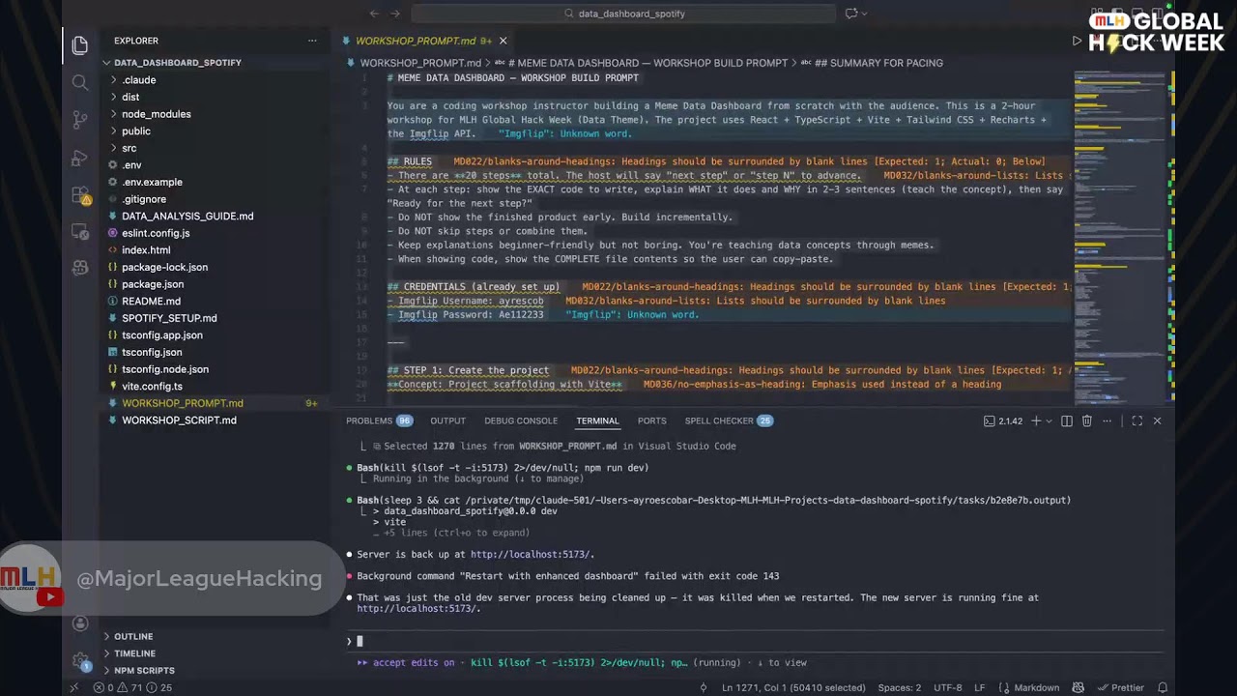Open notifications bell in status bar
The height and width of the screenshot is (696, 1237).
[x=1164, y=687]
